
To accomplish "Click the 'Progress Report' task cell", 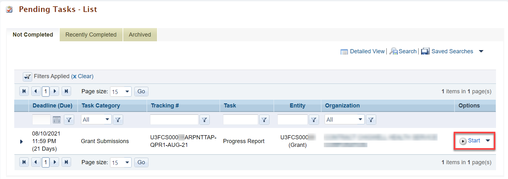I will (244, 141).
